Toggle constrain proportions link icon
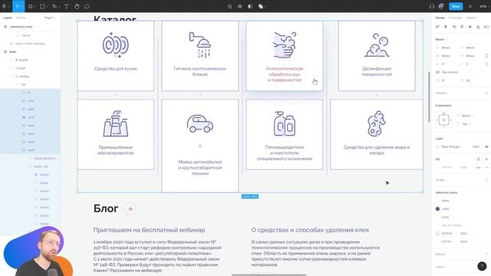Viewport: 491px width, 276px height. pos(486,56)
